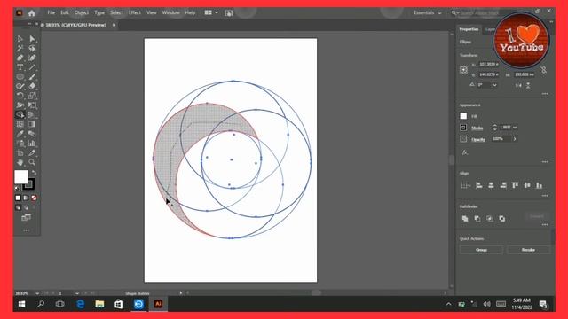Screen dimensions: 568x319
Task: Toggle Flip Vertically in Transform
Action: tap(528, 85)
